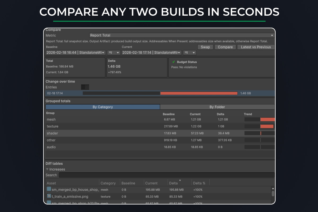Click mesh icon of sm_merged_bp_house_shop_ asset

pyautogui.click(x=49, y=189)
